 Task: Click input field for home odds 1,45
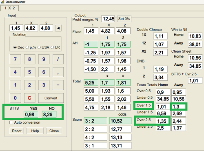pos(16,28)
